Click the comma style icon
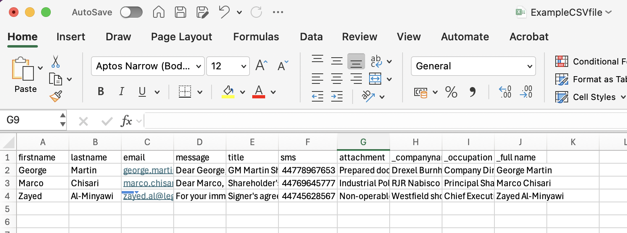627x233 pixels. (472, 92)
